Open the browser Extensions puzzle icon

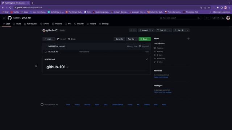click(217, 8)
